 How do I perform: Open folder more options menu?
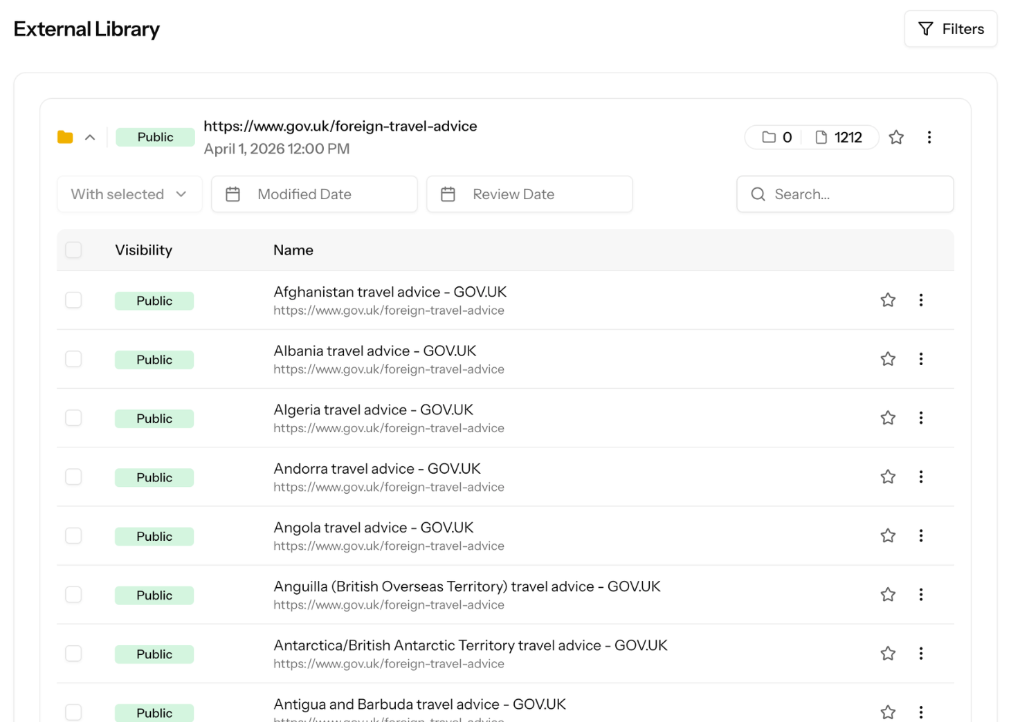click(x=929, y=137)
